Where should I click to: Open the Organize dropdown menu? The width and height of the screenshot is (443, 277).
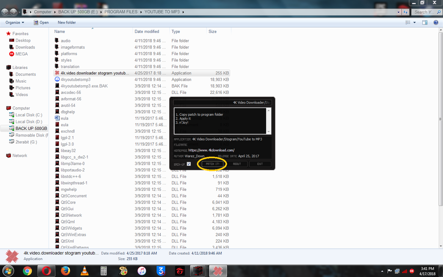point(15,23)
